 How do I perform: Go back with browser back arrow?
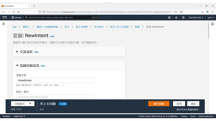click(3, 12)
